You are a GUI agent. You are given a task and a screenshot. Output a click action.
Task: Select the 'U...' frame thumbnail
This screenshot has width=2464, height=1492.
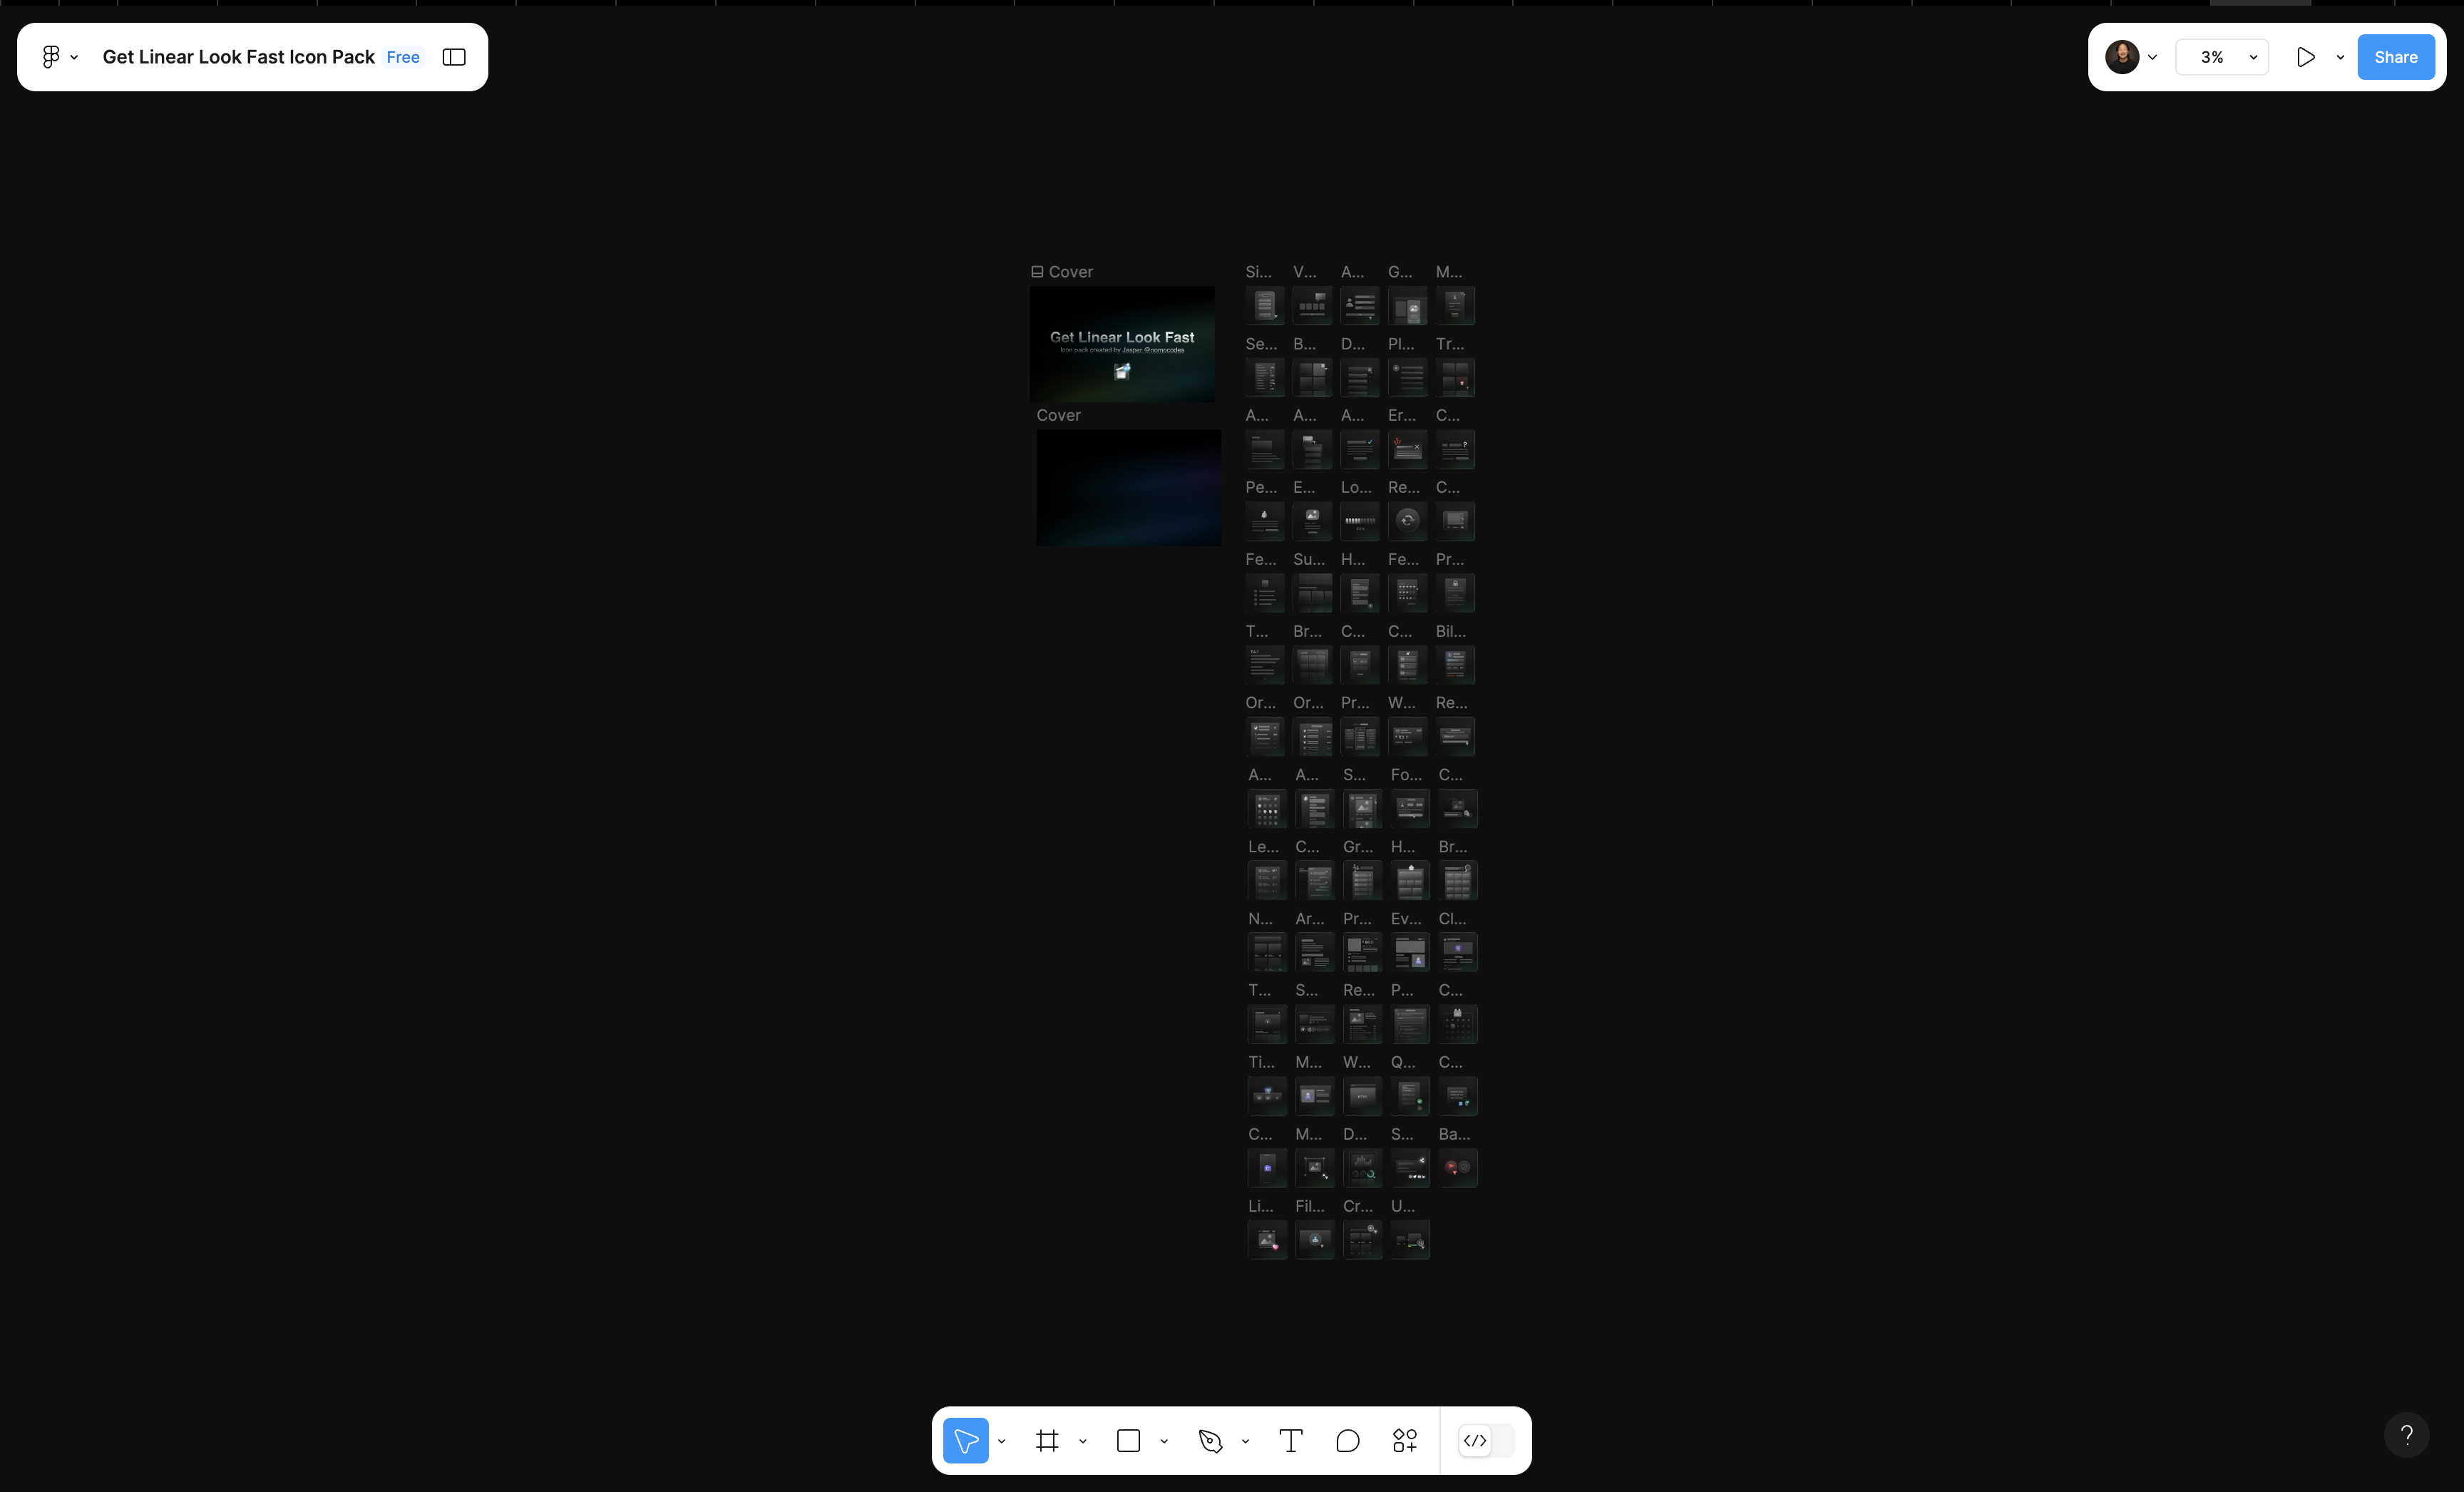[x=1410, y=1239]
